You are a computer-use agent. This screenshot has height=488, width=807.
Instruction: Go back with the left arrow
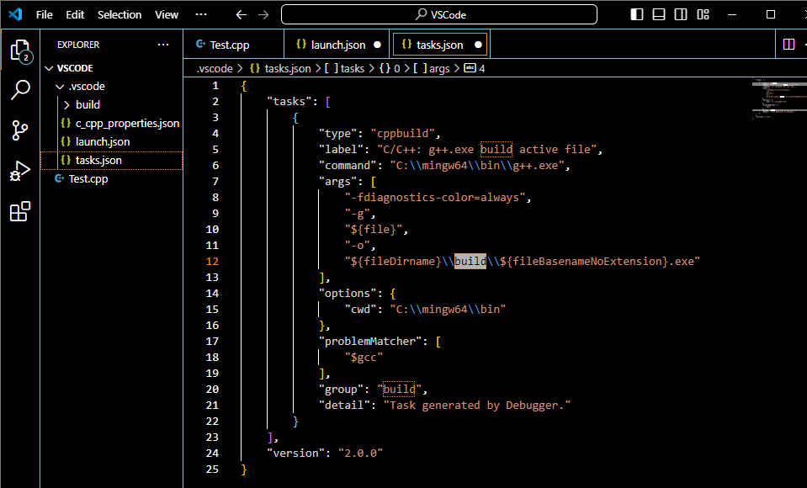[x=242, y=14]
